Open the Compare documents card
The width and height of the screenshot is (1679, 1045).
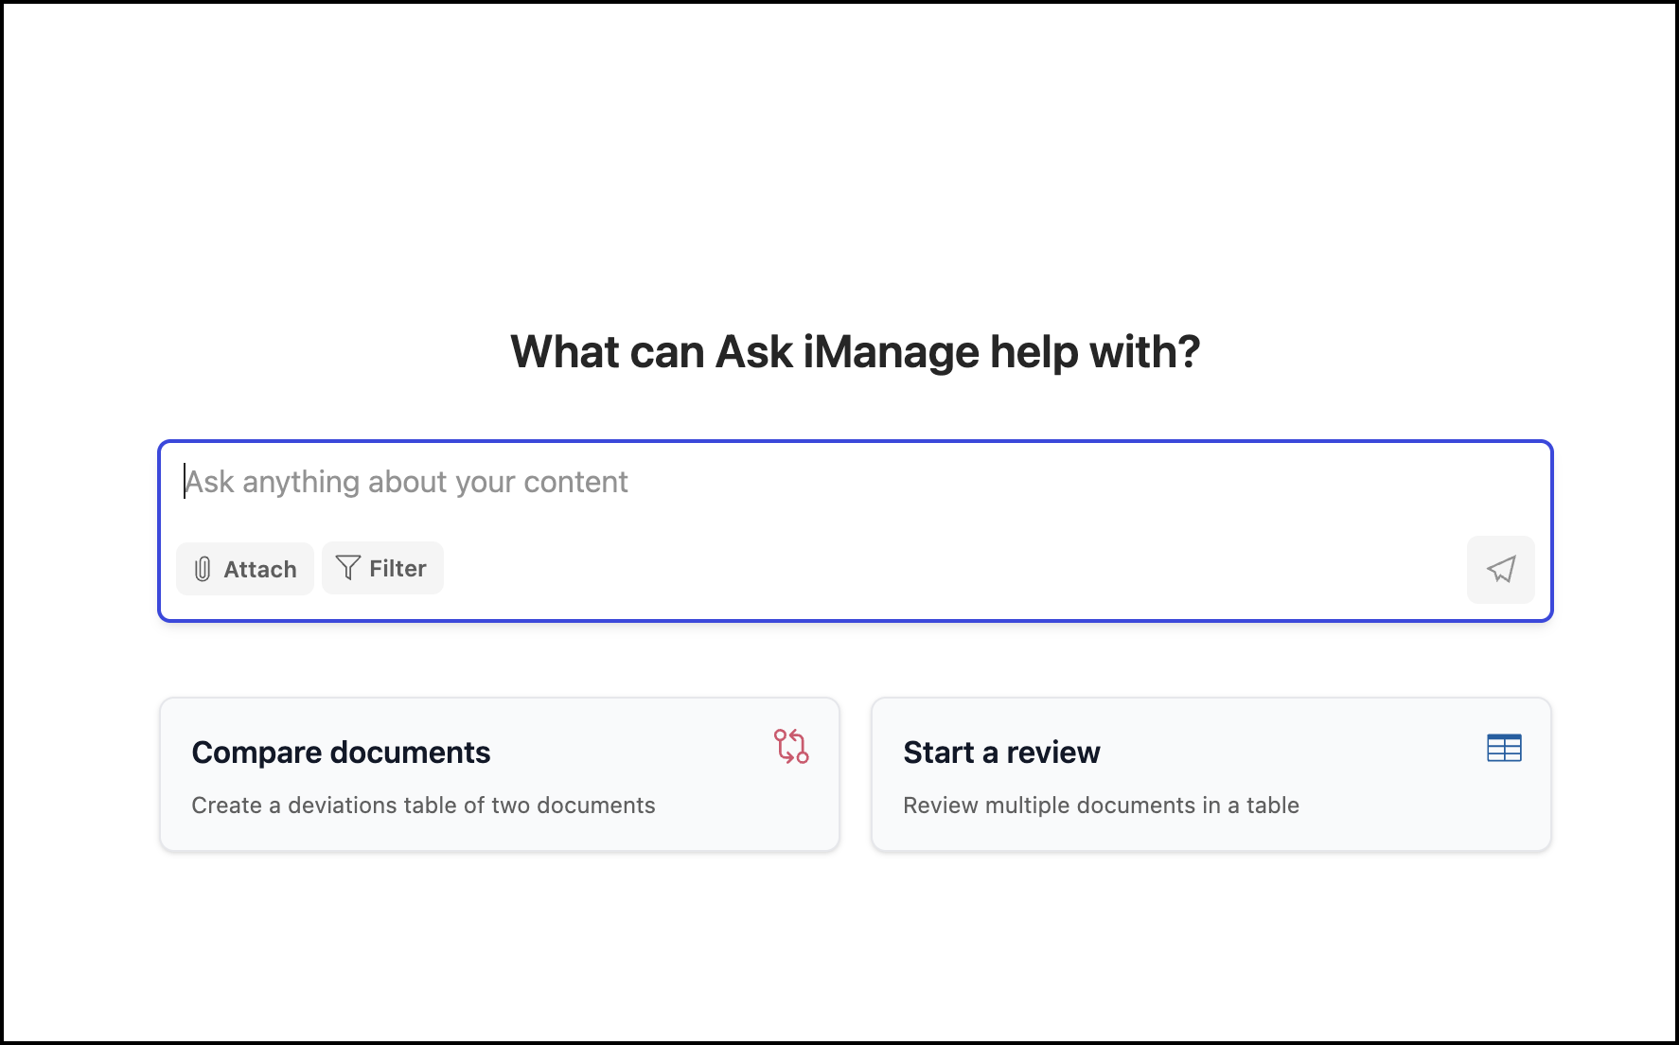coord(500,774)
